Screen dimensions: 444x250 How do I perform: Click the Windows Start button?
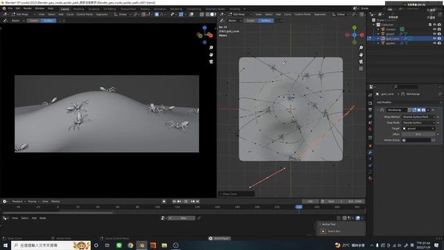tap(5, 245)
